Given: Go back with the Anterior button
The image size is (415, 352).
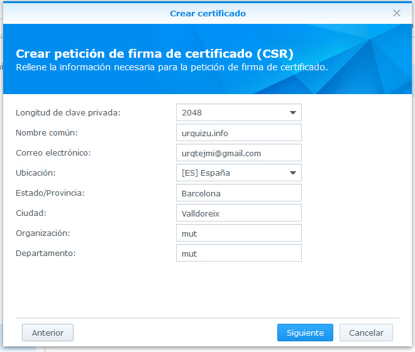Looking at the screenshot, I should click(x=48, y=333).
